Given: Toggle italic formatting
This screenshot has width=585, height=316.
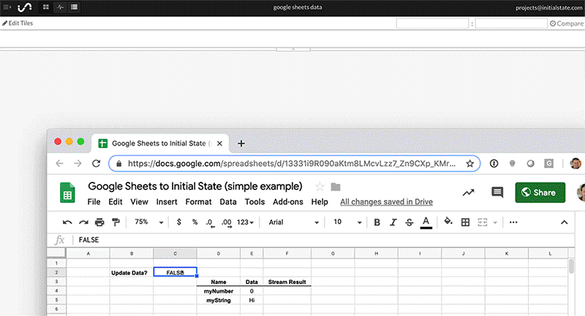Looking at the screenshot, I should point(393,222).
